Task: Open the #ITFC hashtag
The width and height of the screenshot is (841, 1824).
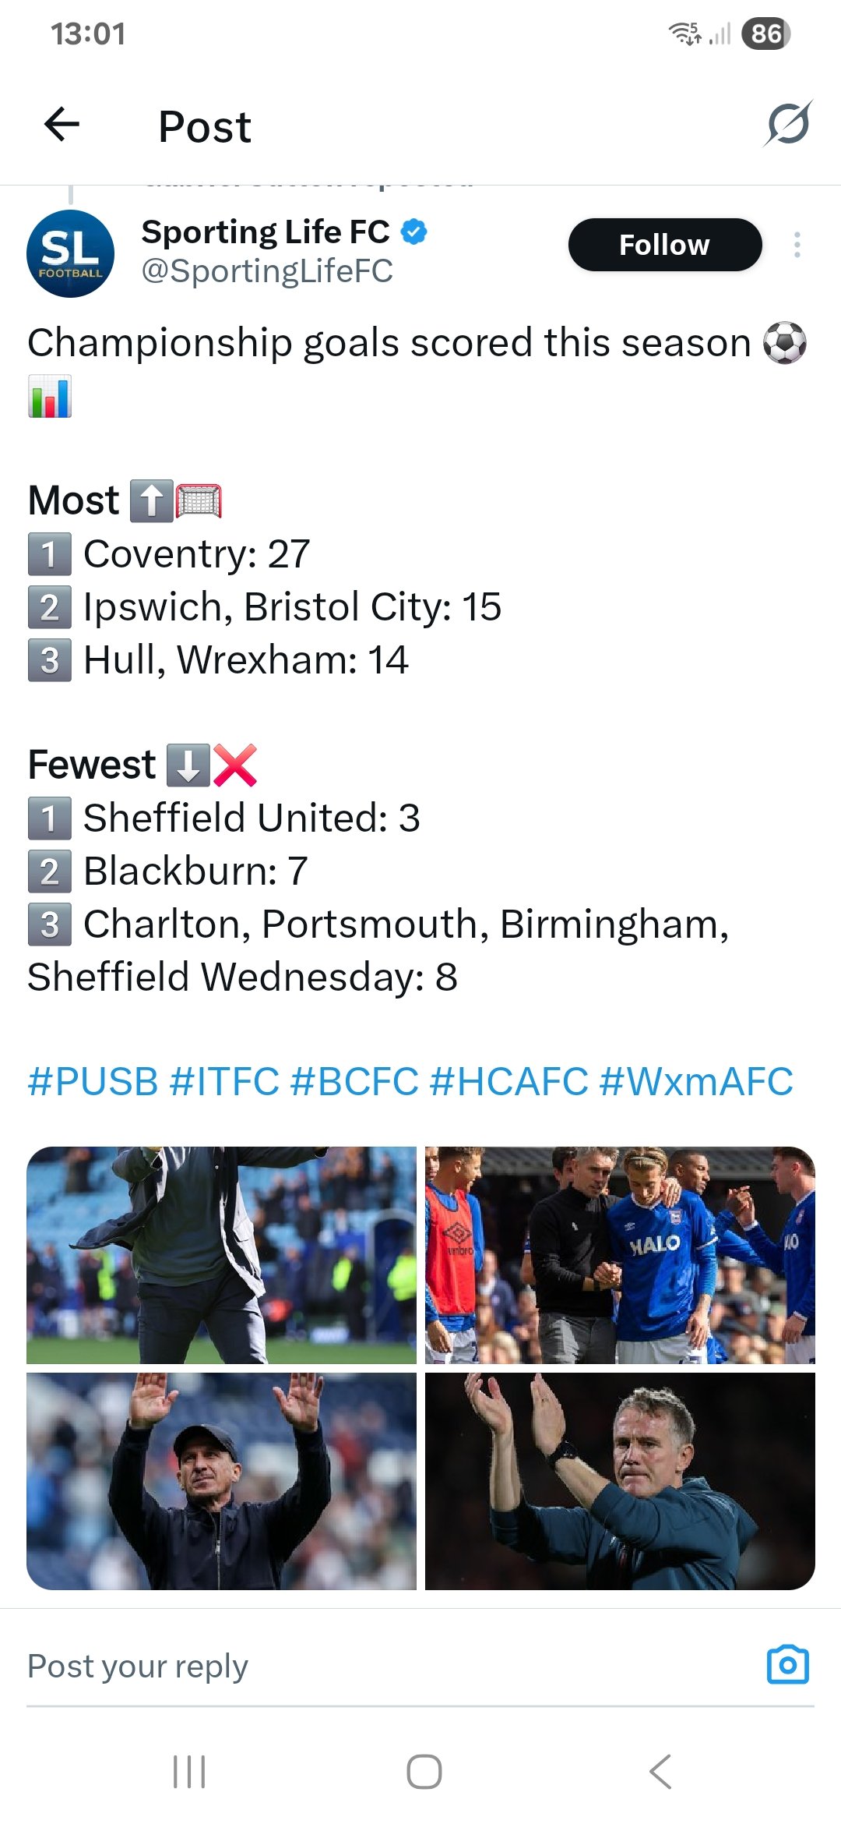Action: [x=224, y=1082]
